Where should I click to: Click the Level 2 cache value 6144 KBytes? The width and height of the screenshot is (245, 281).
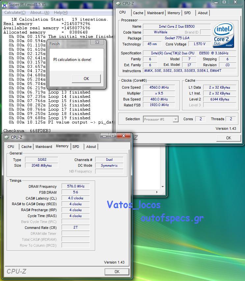[220, 99]
